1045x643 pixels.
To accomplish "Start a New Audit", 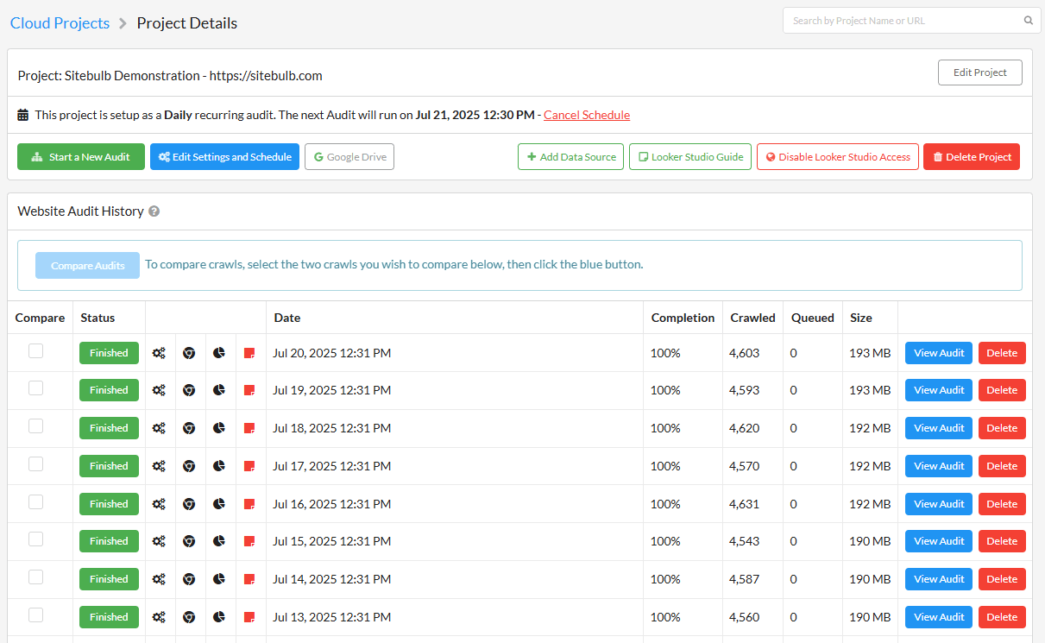I will (x=81, y=157).
